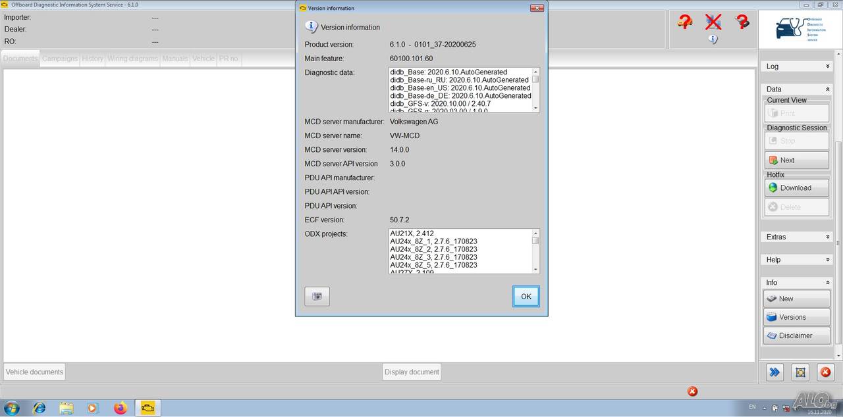Collapse the Info panel section
This screenshot has height=417, width=843.
point(797,282)
